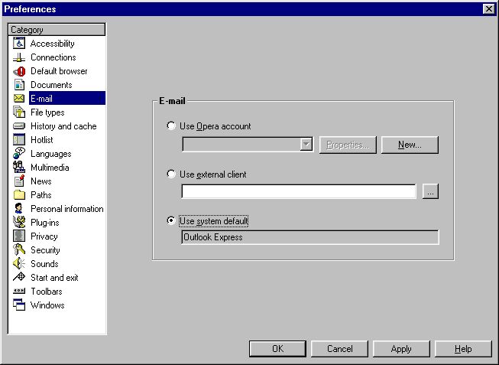Image resolution: width=499 pixels, height=365 pixels.
Task: Open the Personal information category
Action: click(67, 208)
